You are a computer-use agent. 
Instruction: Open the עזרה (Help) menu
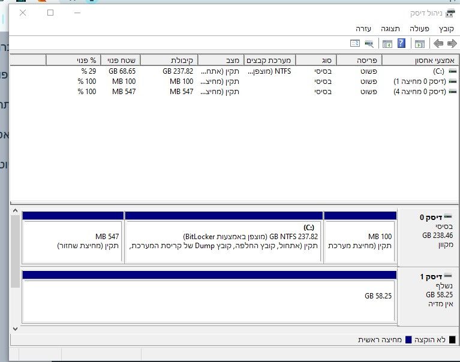click(363, 29)
